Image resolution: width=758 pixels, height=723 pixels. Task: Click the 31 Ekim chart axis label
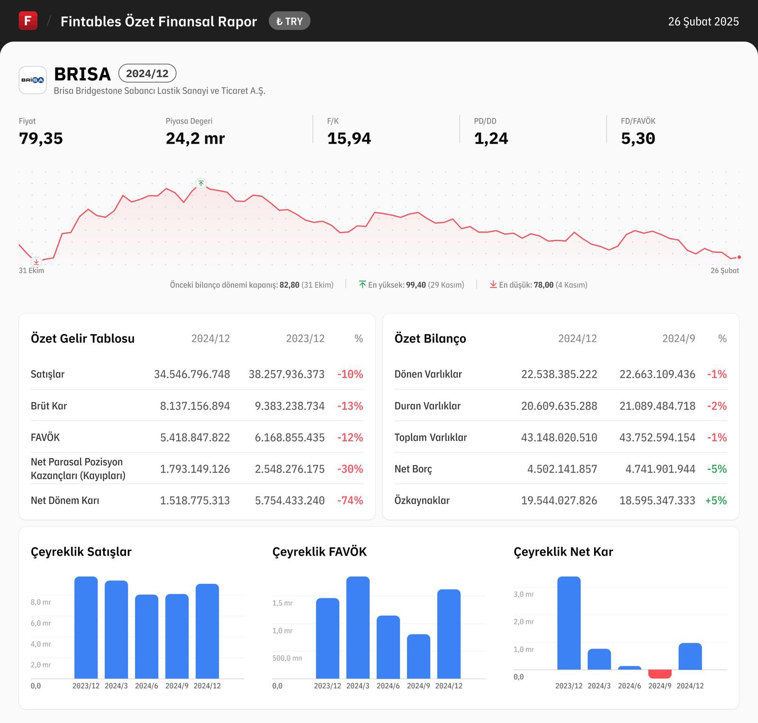pos(31,271)
